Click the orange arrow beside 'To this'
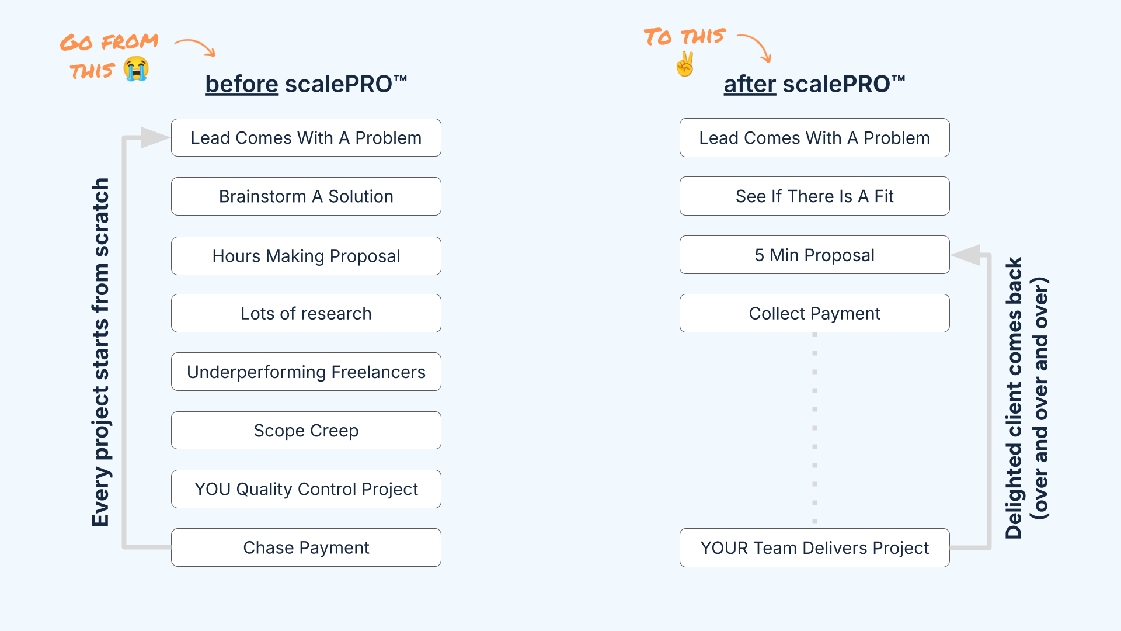1121x631 pixels. click(755, 46)
